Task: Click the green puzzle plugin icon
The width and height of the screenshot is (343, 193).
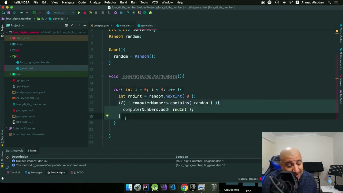Action: (x=151, y=13)
